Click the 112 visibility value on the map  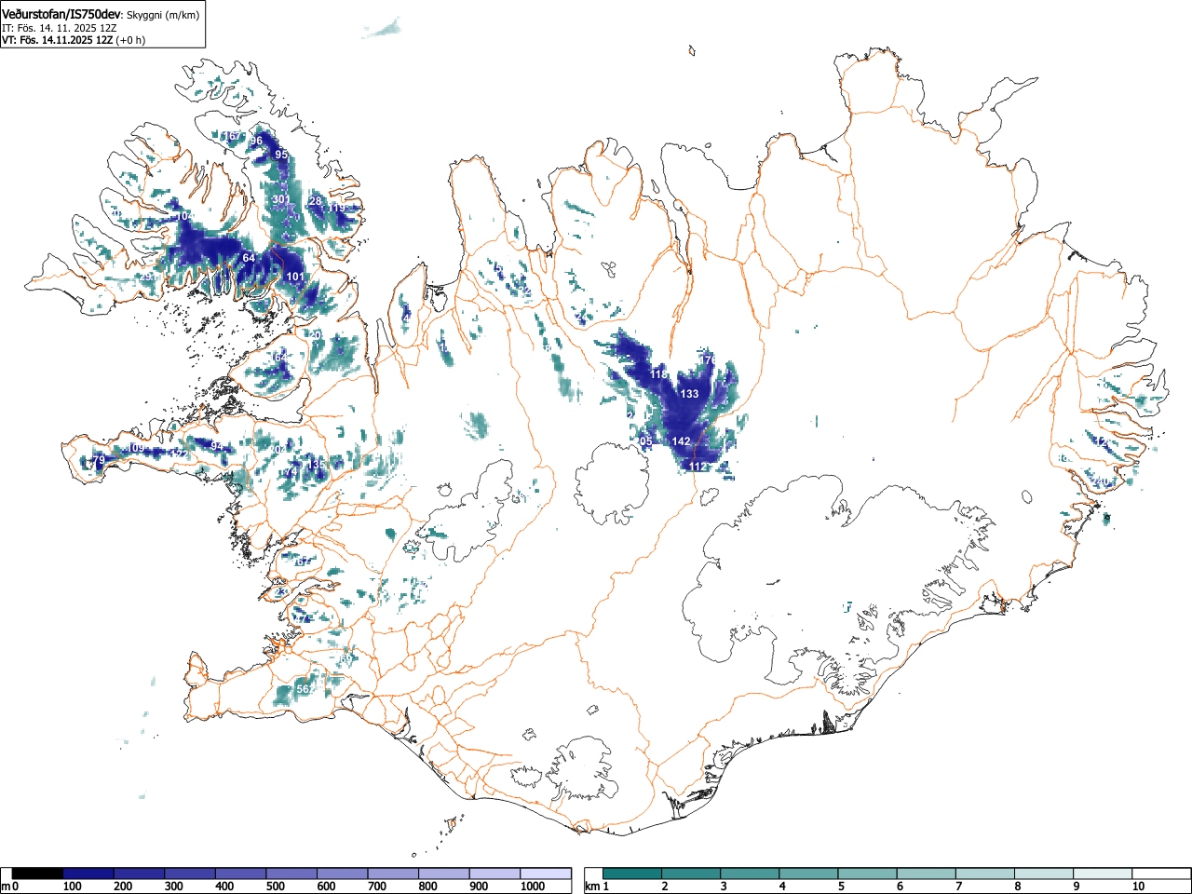699,467
